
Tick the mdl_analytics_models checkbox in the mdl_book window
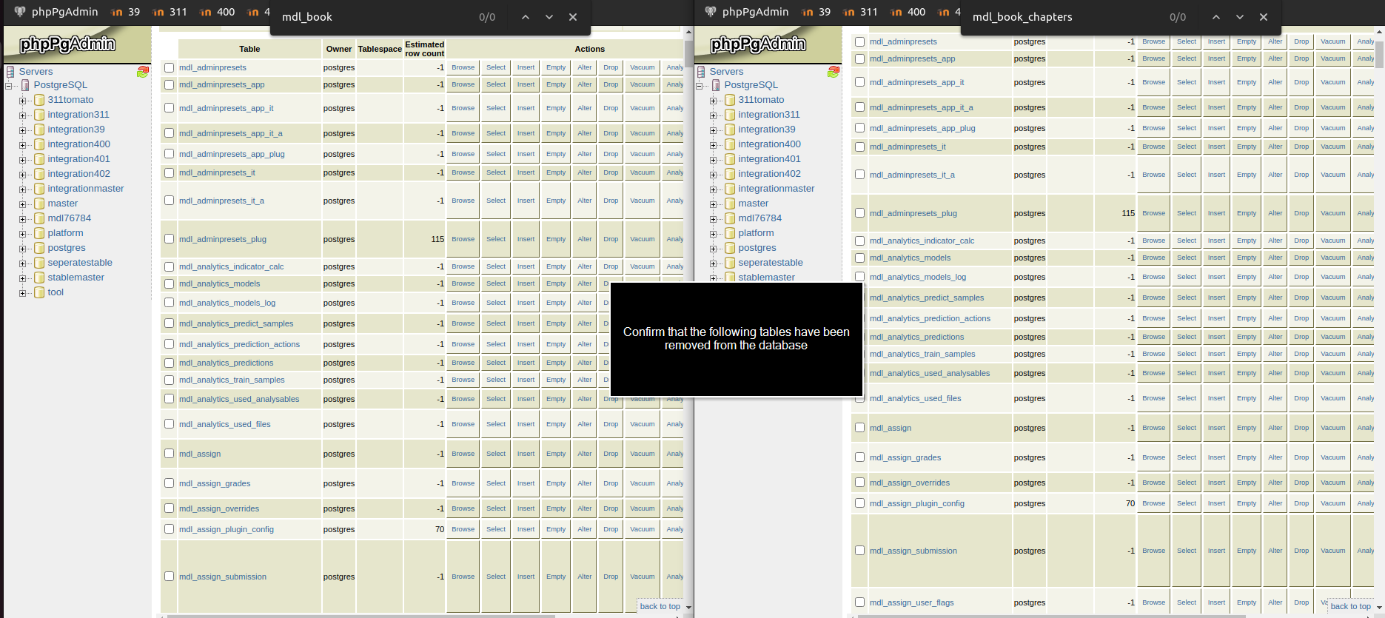[x=169, y=283]
